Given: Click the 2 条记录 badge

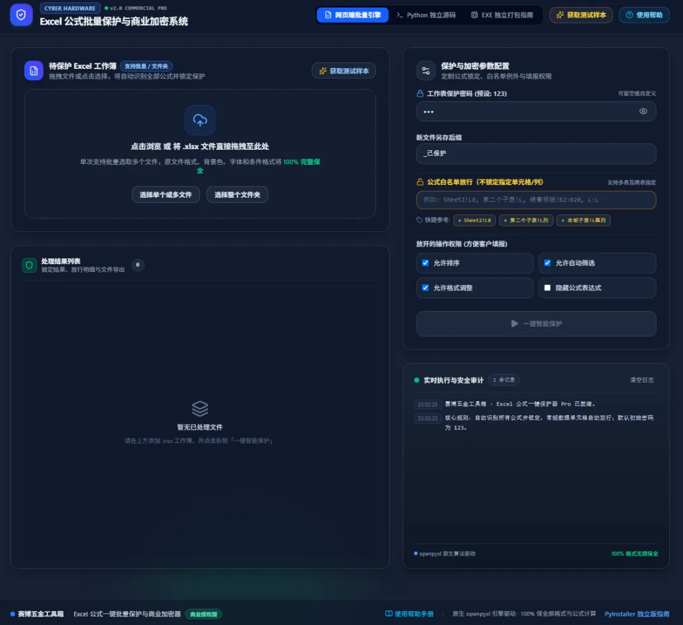Looking at the screenshot, I should 503,380.
